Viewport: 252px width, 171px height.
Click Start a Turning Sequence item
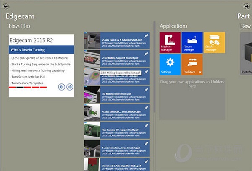tap(41, 64)
